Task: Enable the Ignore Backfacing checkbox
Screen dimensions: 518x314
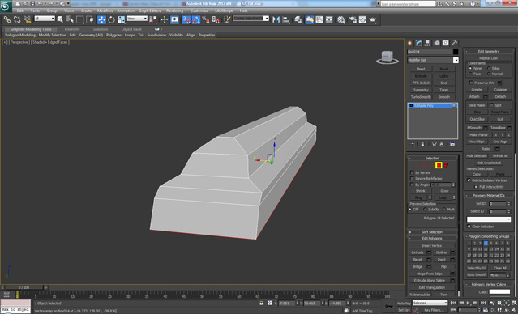Action: click(x=412, y=178)
